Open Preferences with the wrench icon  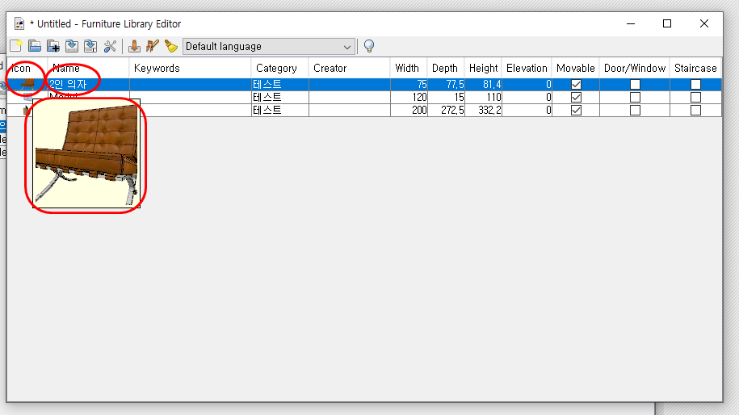coord(110,46)
